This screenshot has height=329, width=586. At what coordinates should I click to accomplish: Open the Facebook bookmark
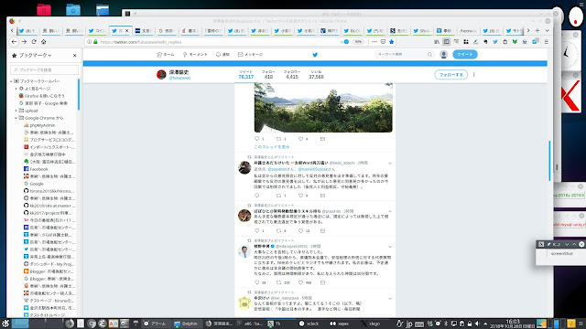[38, 169]
